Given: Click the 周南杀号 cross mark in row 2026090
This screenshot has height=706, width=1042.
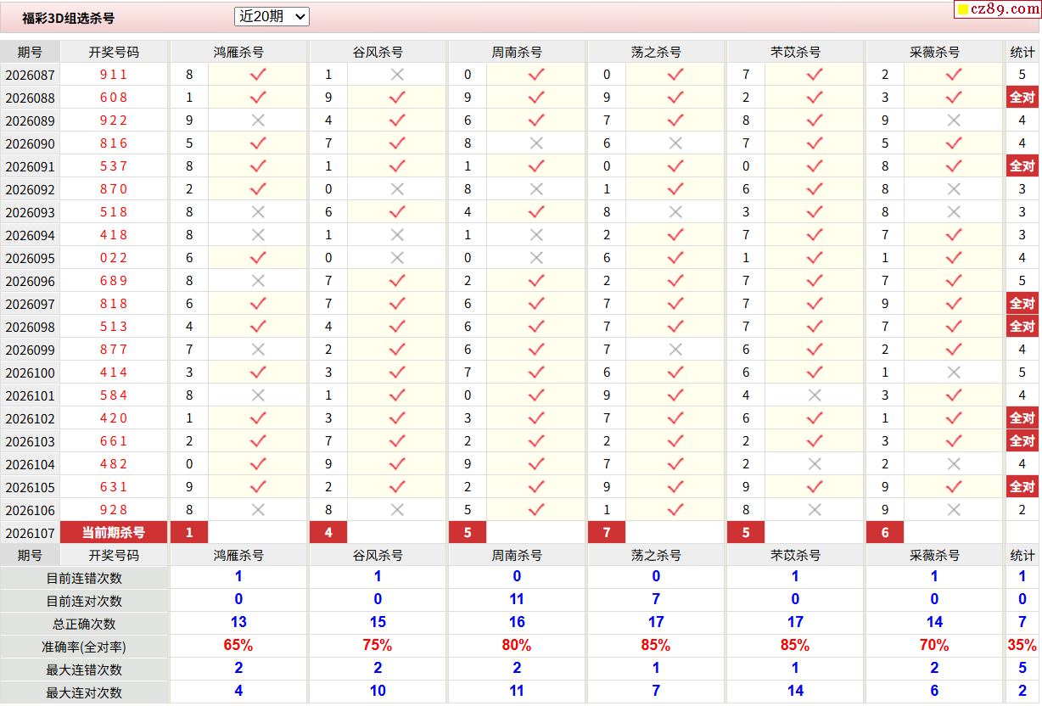Looking at the screenshot, I should tap(536, 143).
